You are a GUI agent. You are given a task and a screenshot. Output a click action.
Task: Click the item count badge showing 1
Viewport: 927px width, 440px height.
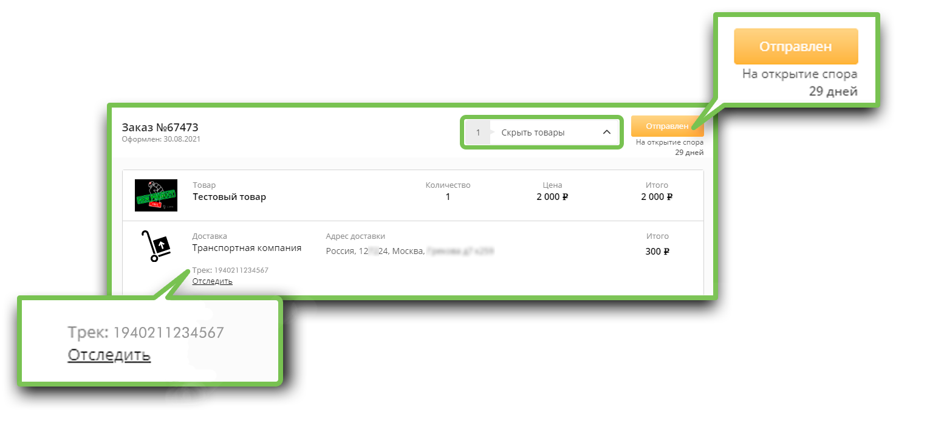pyautogui.click(x=478, y=132)
